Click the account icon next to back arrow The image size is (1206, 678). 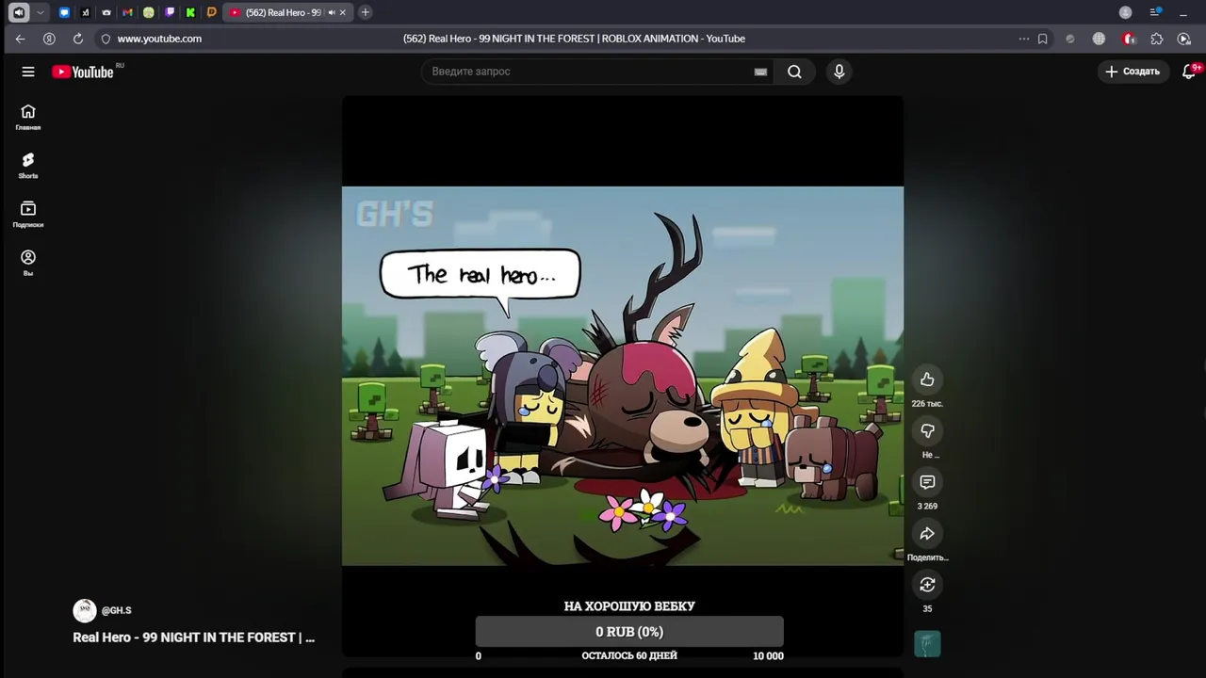(49, 39)
